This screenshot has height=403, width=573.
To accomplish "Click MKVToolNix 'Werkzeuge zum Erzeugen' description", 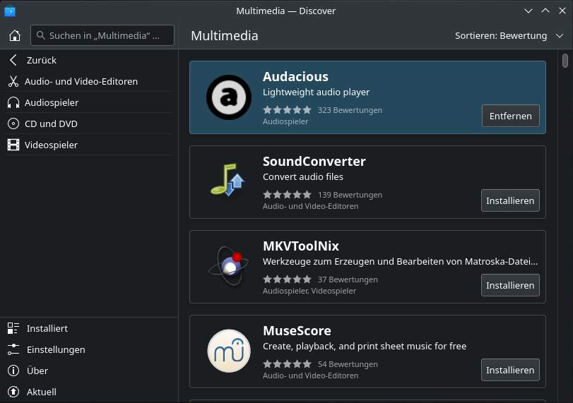I will pos(400,261).
